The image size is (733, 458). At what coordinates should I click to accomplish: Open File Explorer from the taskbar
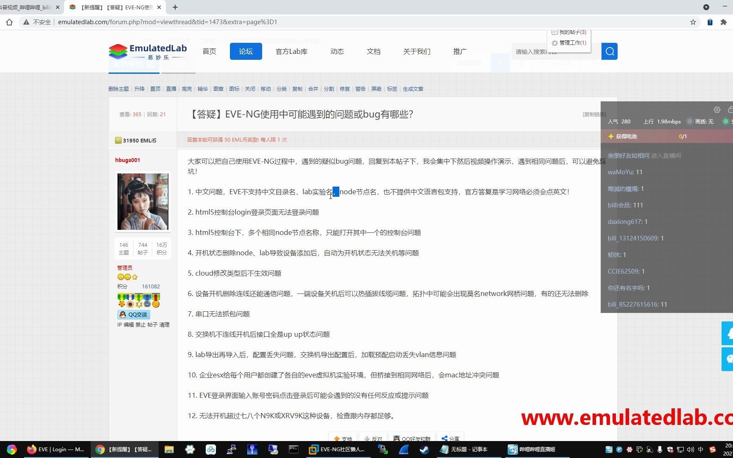[169, 450]
